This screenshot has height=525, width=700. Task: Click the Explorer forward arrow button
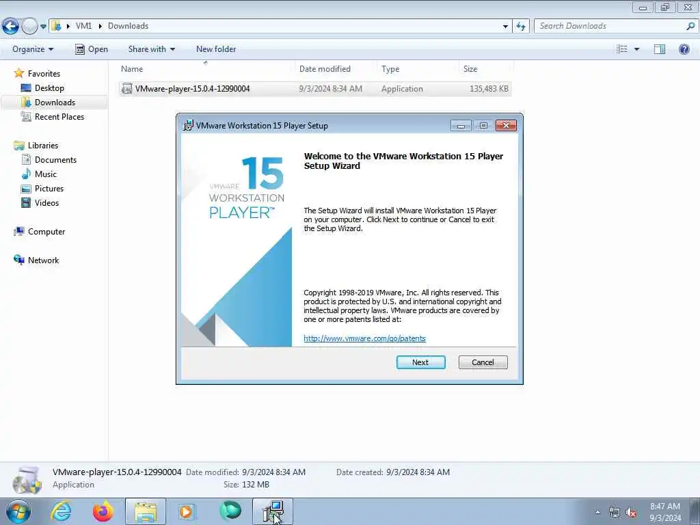29,27
